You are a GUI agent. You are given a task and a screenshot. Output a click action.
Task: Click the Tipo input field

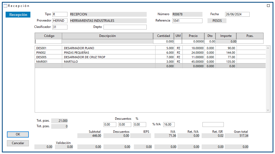tap(60, 14)
